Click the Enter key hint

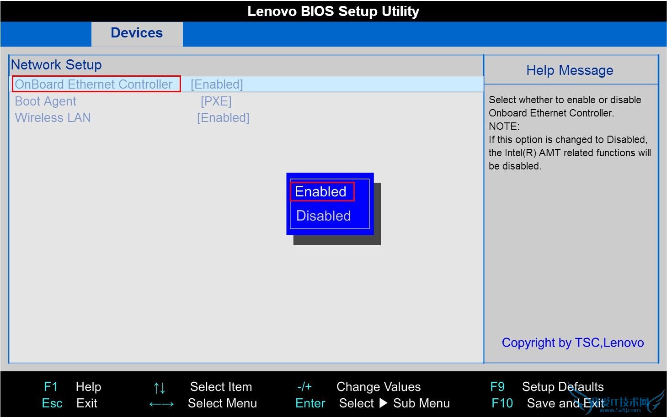310,403
